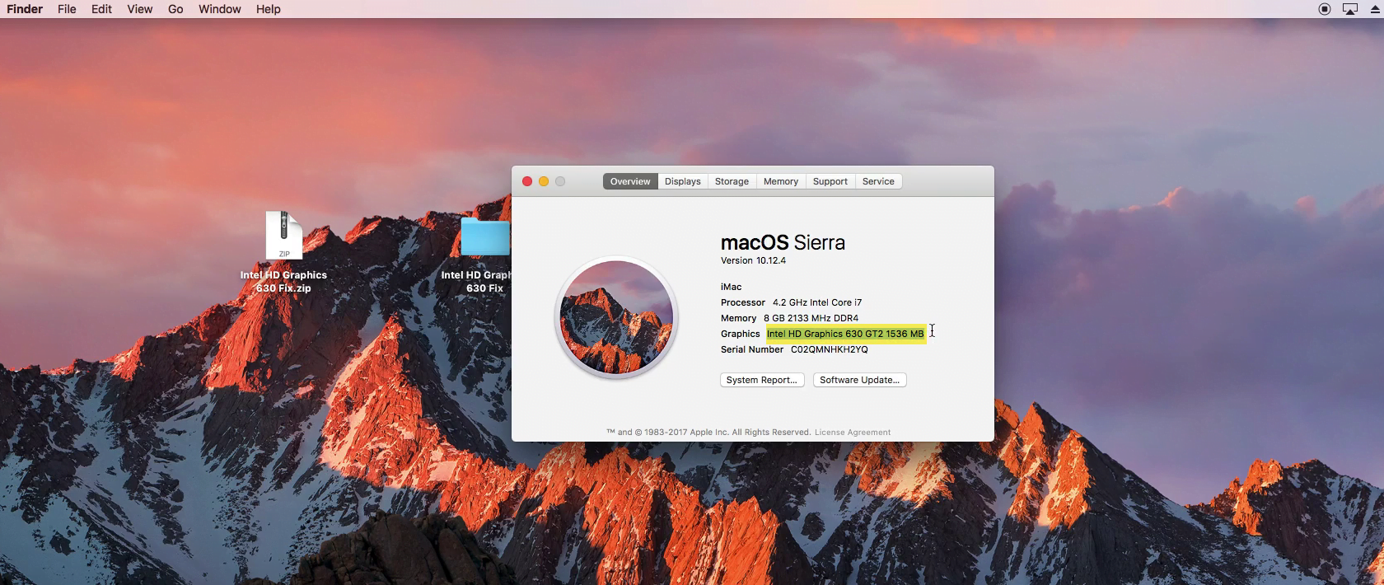
Task: Open the Window menu
Action: tap(220, 9)
